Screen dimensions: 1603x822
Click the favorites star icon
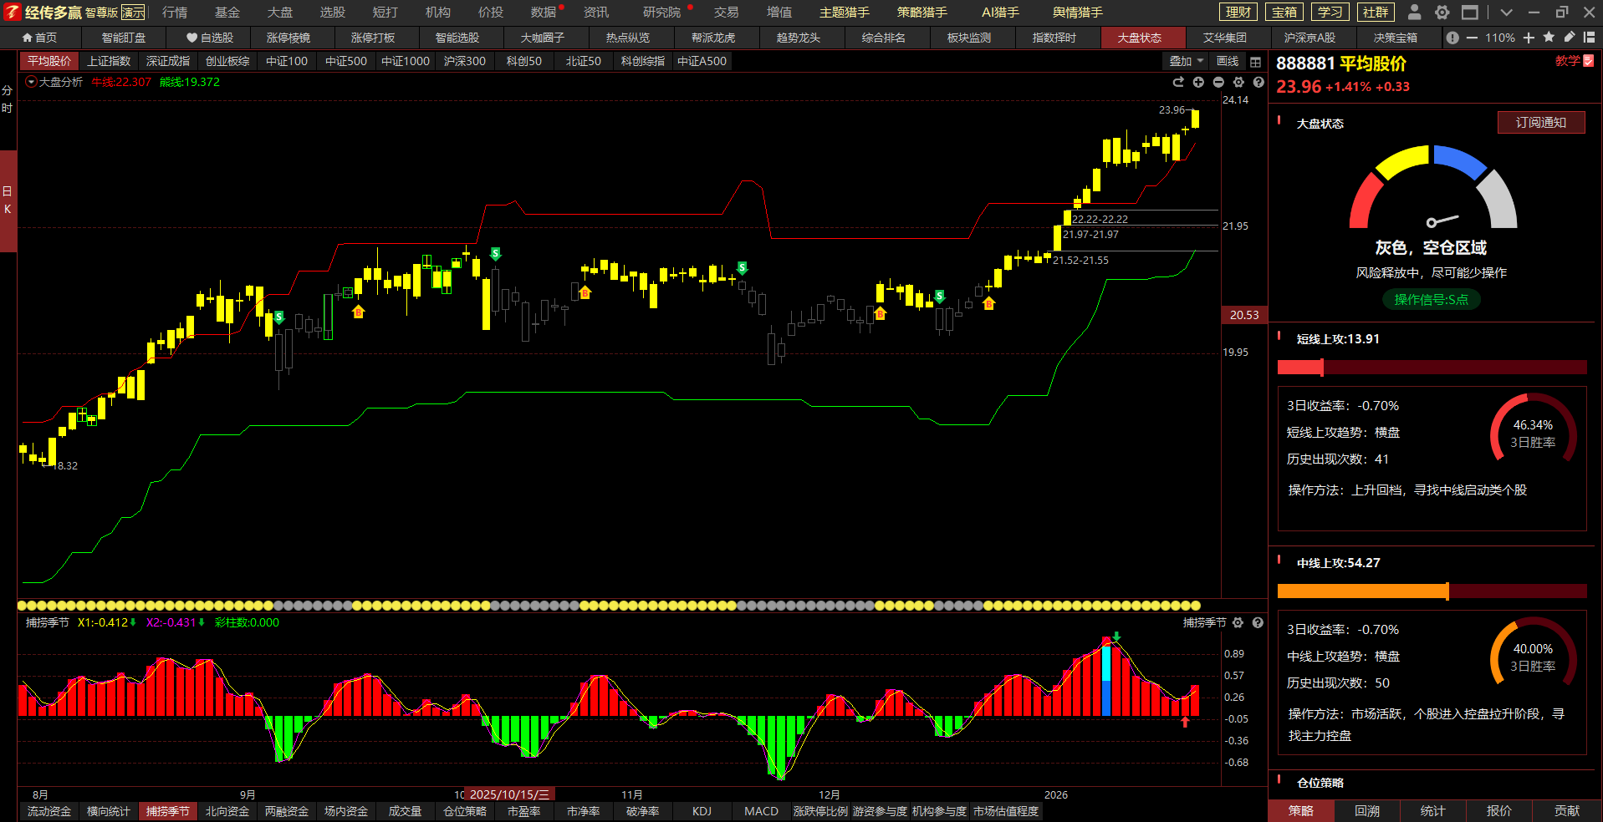click(1549, 38)
